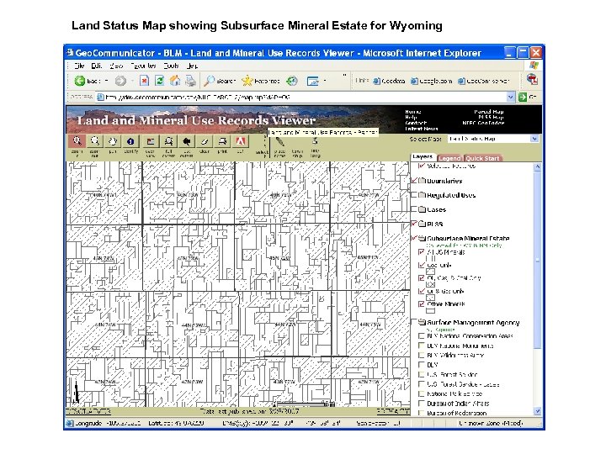606x454 pixels.
Task: Select the zoom in map tool
Action: pyautogui.click(x=77, y=141)
